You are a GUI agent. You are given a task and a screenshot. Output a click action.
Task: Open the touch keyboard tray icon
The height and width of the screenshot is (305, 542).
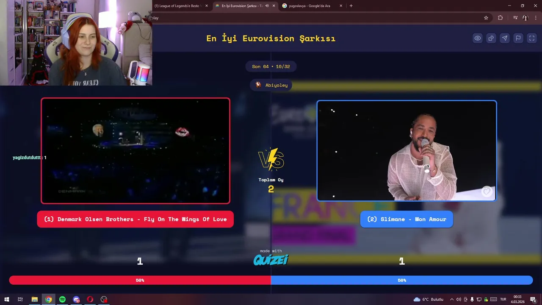click(x=493, y=299)
